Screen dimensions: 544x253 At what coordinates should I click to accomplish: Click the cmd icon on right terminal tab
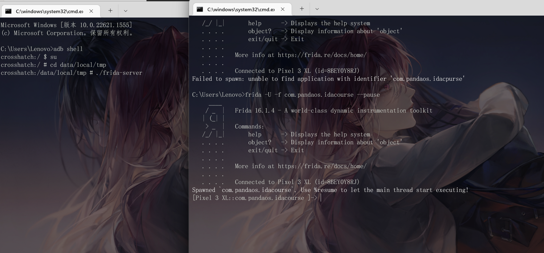point(200,9)
